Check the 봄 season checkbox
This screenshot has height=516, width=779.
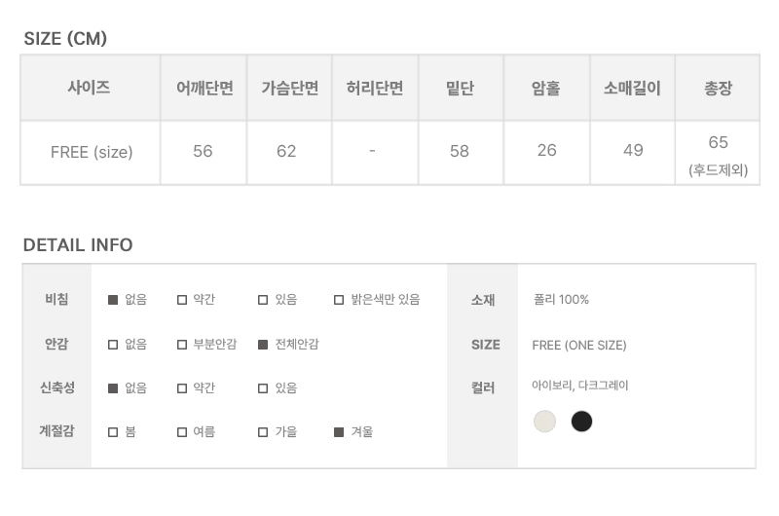(x=113, y=432)
